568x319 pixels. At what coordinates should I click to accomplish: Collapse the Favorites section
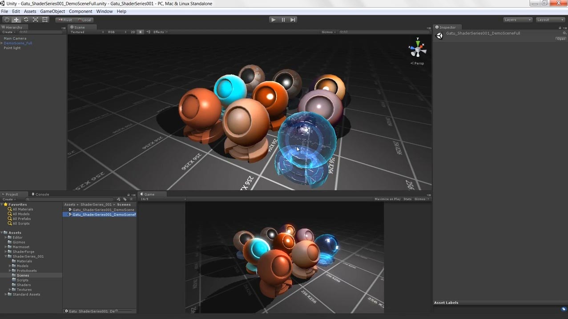[2, 205]
